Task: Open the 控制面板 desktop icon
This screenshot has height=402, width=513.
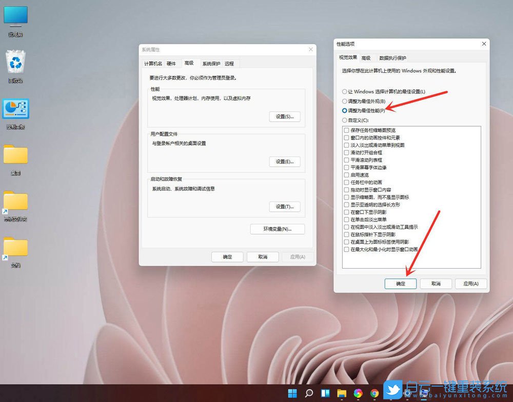Action: (15, 109)
